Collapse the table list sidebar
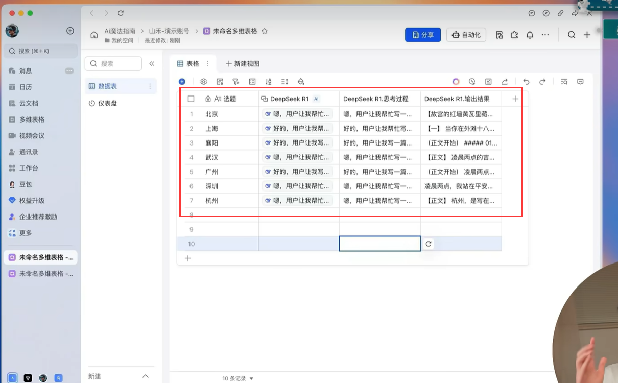This screenshot has height=383, width=618. [x=152, y=64]
